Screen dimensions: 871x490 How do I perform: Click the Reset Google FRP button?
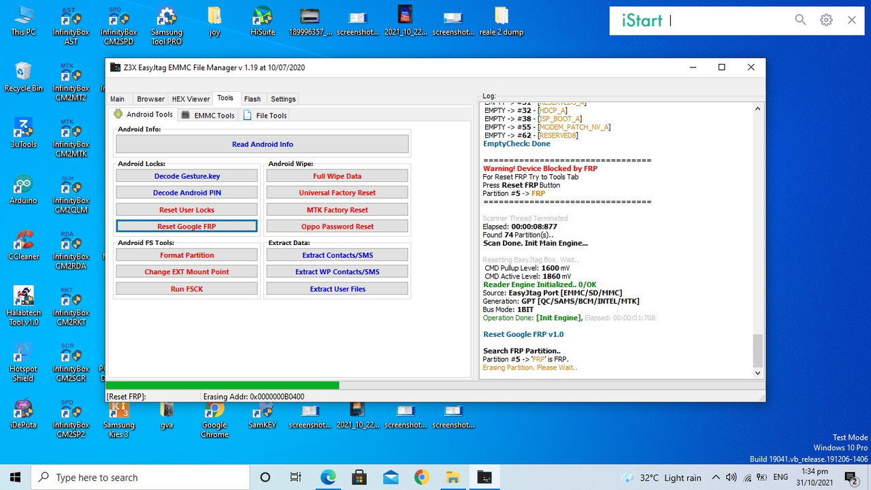[186, 227]
